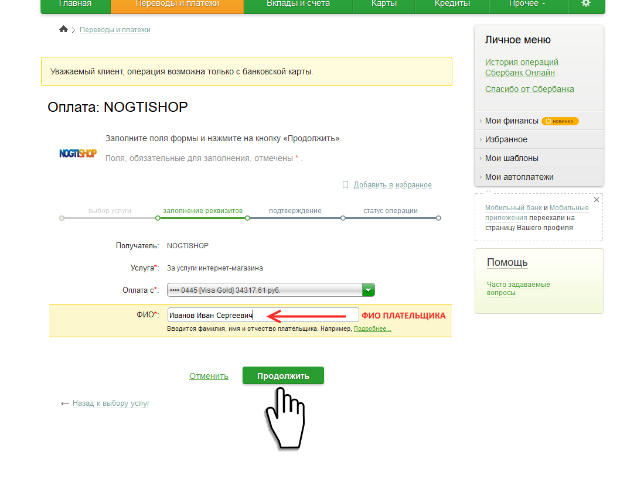Expand the Прочее menu
The height and width of the screenshot is (493, 644).
528,4
